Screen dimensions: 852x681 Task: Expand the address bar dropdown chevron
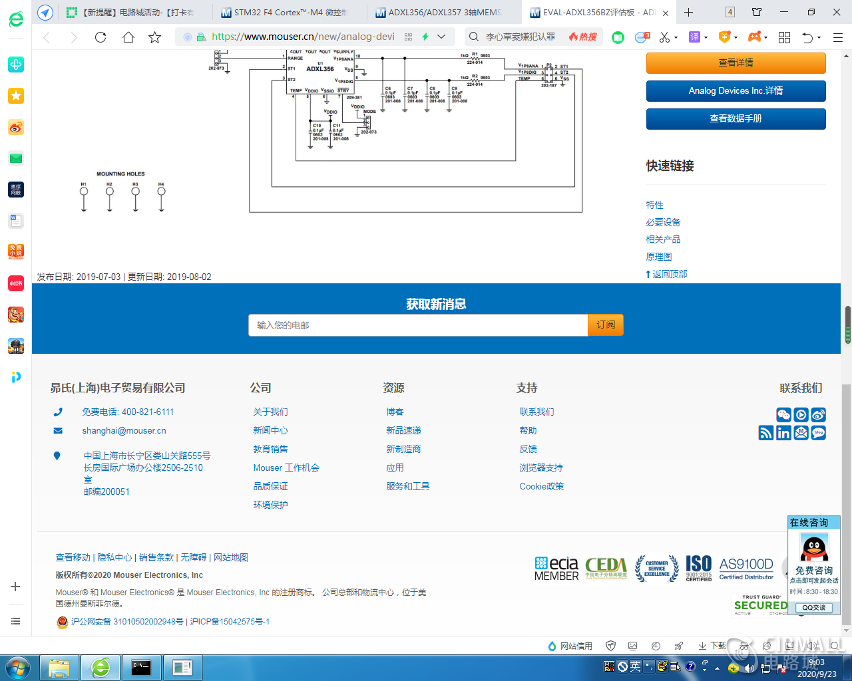(441, 37)
